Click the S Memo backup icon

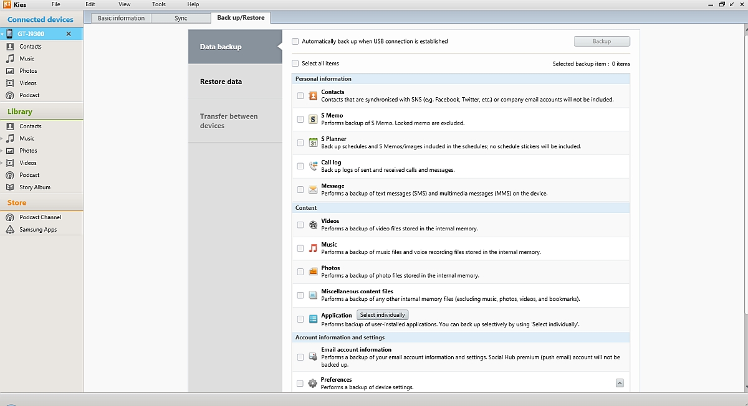pyautogui.click(x=313, y=119)
